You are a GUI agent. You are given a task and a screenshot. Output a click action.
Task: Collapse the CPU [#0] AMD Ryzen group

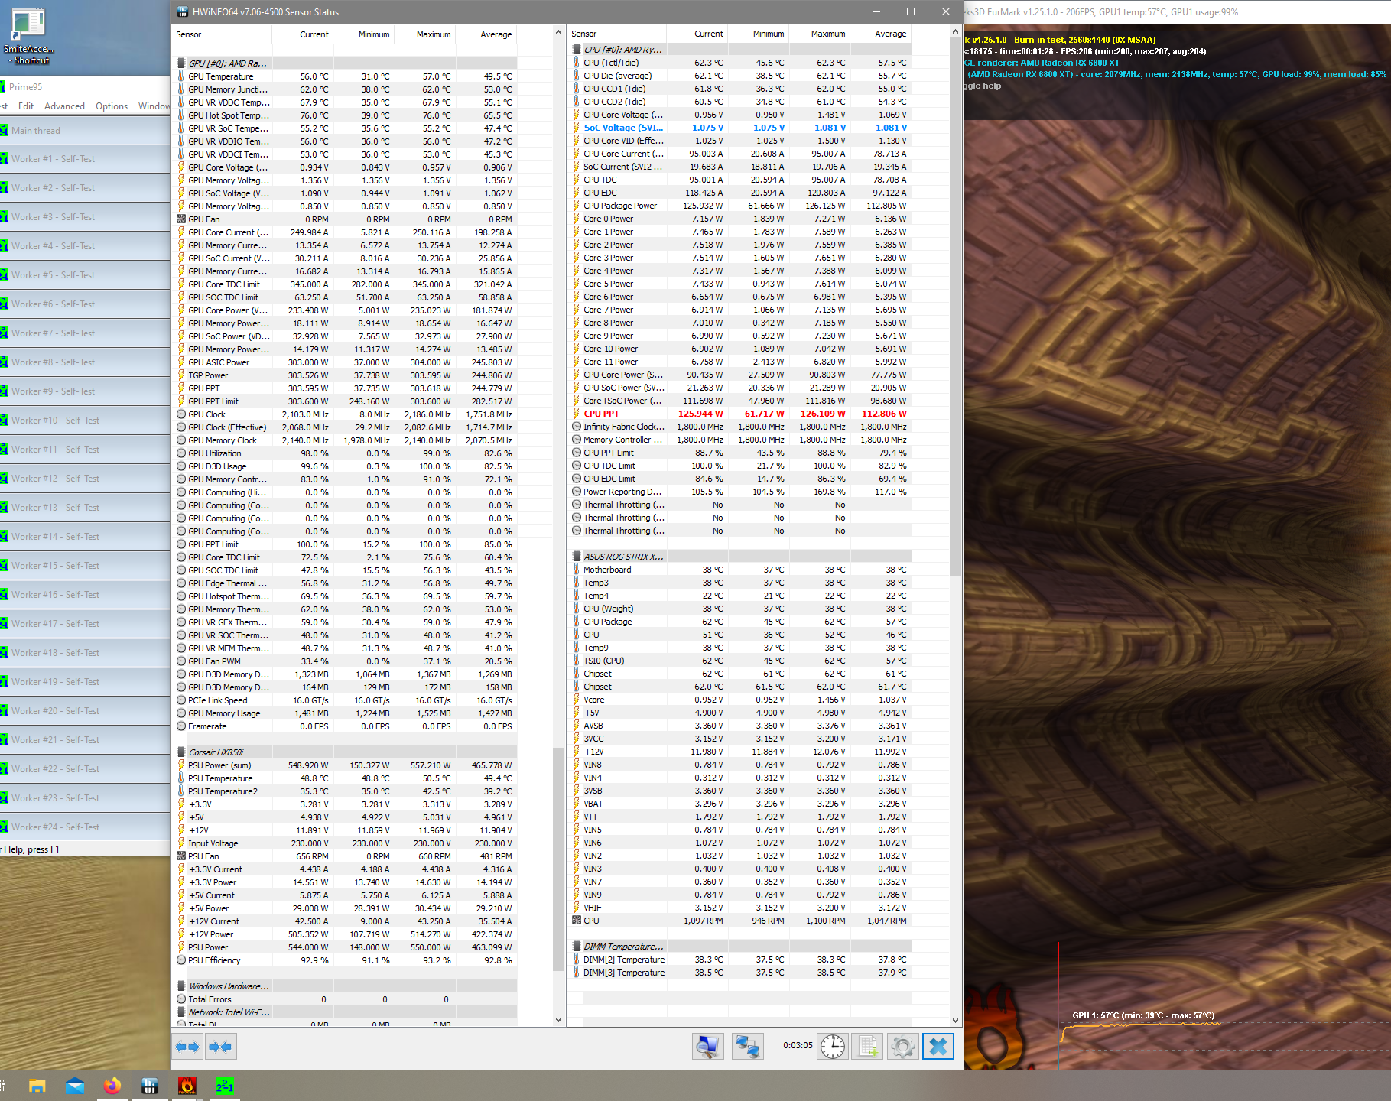[x=576, y=49]
